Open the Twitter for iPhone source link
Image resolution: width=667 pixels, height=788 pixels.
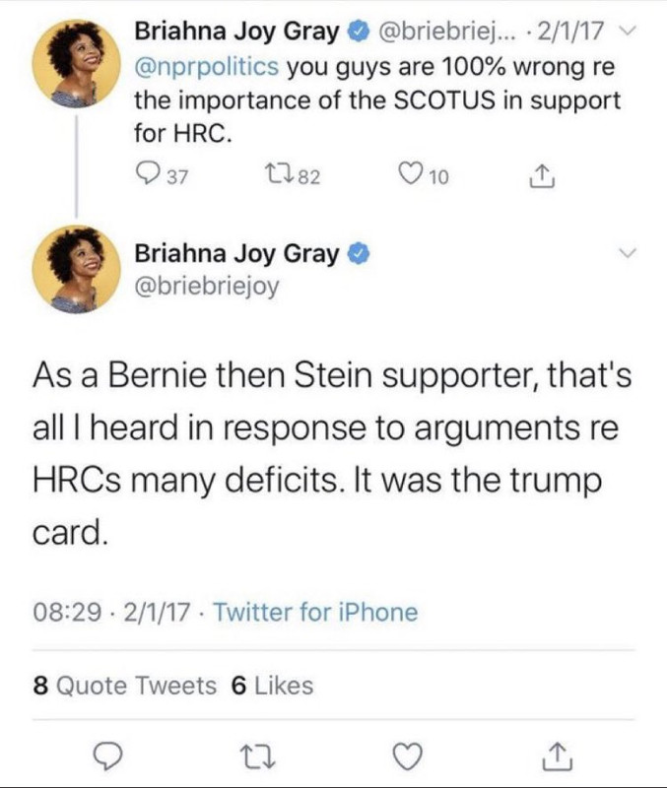coord(315,612)
